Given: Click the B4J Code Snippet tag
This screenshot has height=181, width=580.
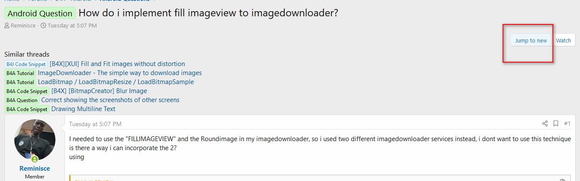Looking at the screenshot, I should coord(26,64).
